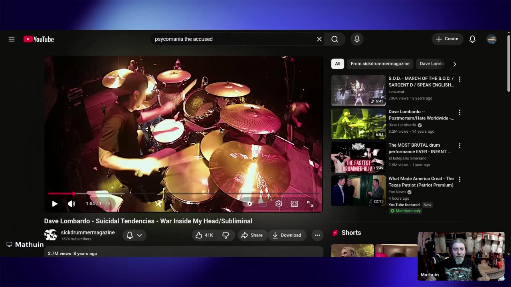Open the S.O.D. video title link

tap(421, 82)
